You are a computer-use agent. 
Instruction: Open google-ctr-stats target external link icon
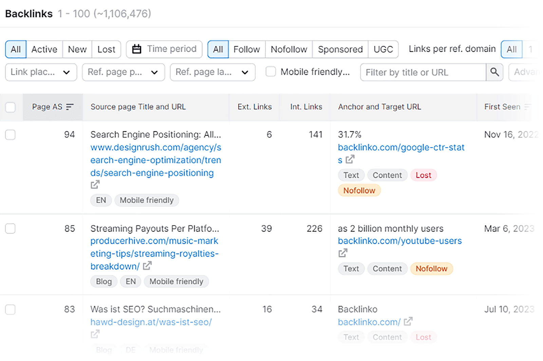click(x=350, y=159)
